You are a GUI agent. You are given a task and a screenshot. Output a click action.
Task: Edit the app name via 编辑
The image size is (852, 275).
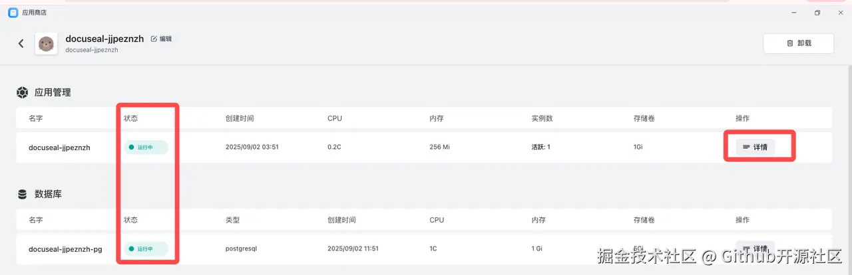161,39
